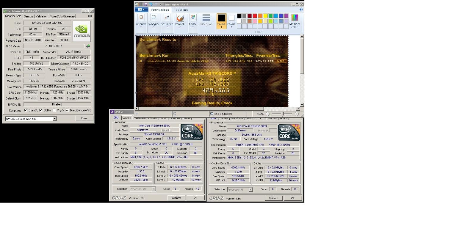Click the Paint zoom slider handle
The height and width of the screenshot is (245, 476).
[x=283, y=114]
